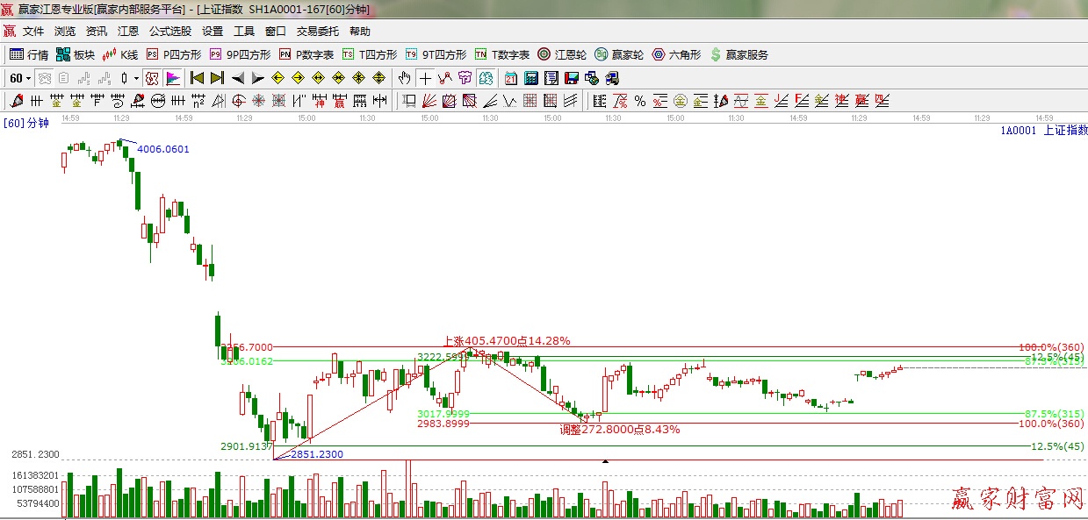The width and height of the screenshot is (1088, 520).
Task: Expand the 60 minute period dropdown
Action: pyautogui.click(x=20, y=78)
